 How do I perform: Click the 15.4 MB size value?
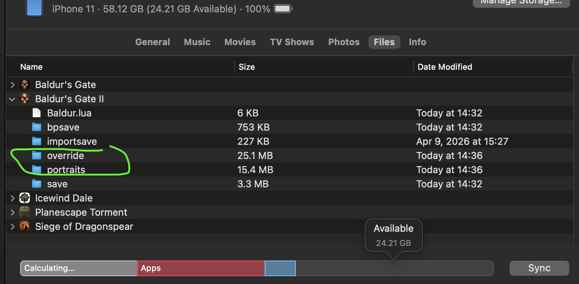point(255,170)
